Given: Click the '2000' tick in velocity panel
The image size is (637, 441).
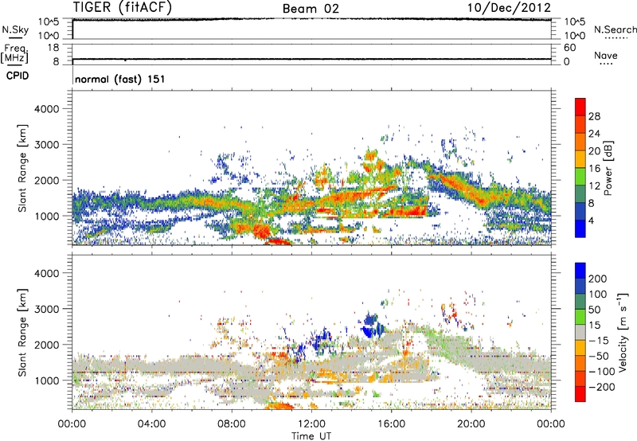Looking at the screenshot, I should pos(46,345).
